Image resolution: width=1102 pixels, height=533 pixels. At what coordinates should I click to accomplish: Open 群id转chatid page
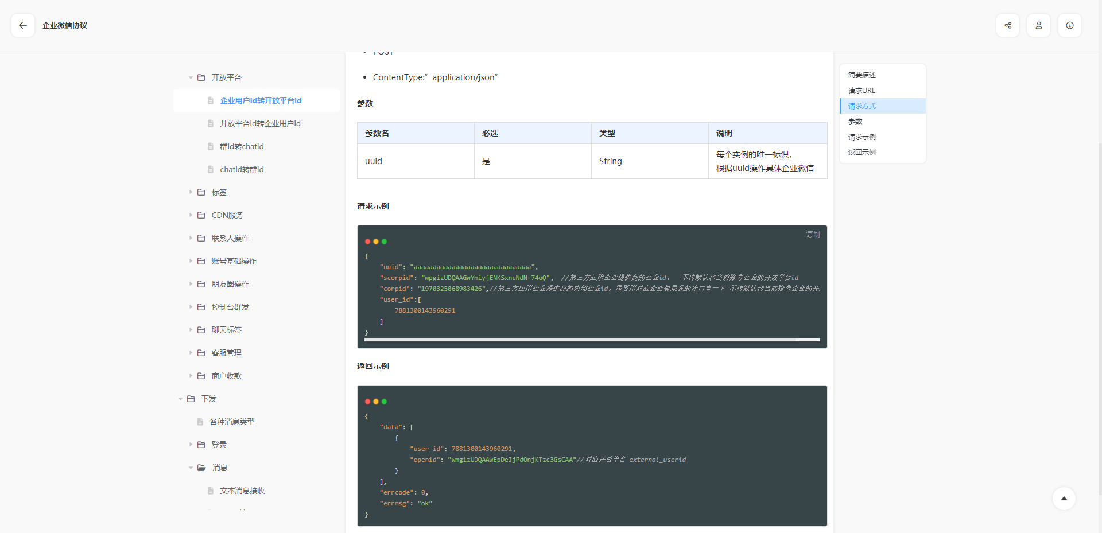click(x=242, y=146)
